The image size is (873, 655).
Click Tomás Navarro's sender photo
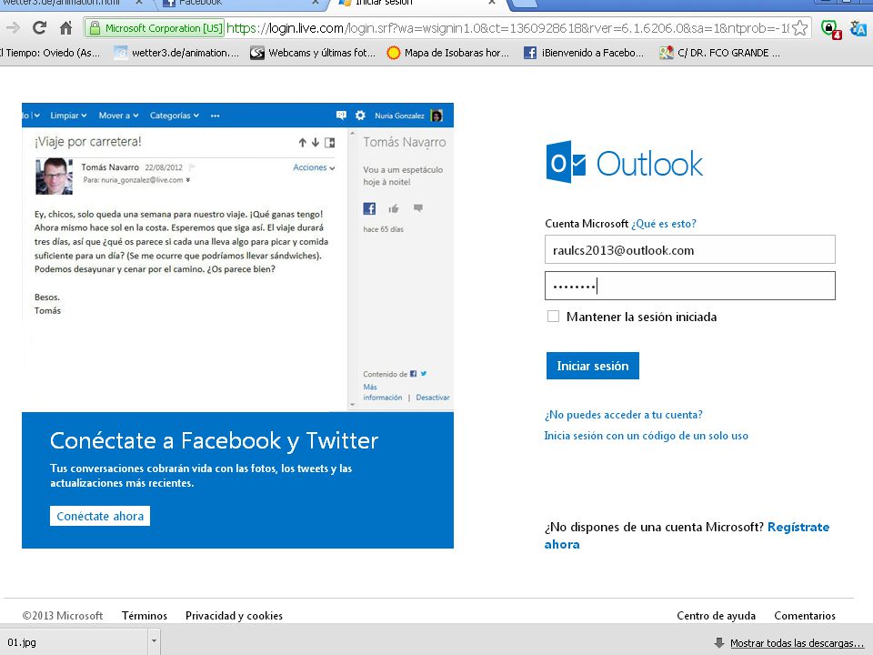point(54,176)
